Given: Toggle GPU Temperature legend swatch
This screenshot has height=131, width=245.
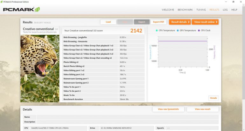Looking at the screenshot, I should 178,30.
